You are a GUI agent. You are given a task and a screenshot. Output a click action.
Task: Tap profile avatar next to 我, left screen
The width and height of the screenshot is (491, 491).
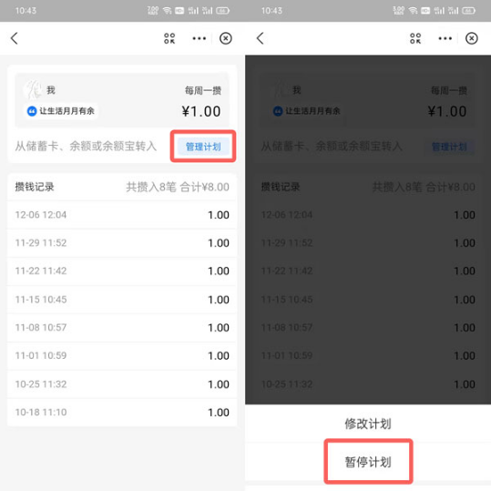click(33, 89)
